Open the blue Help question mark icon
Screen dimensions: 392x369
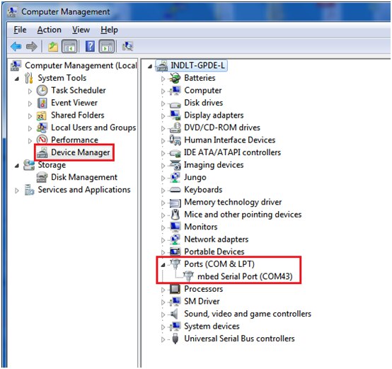pos(90,47)
